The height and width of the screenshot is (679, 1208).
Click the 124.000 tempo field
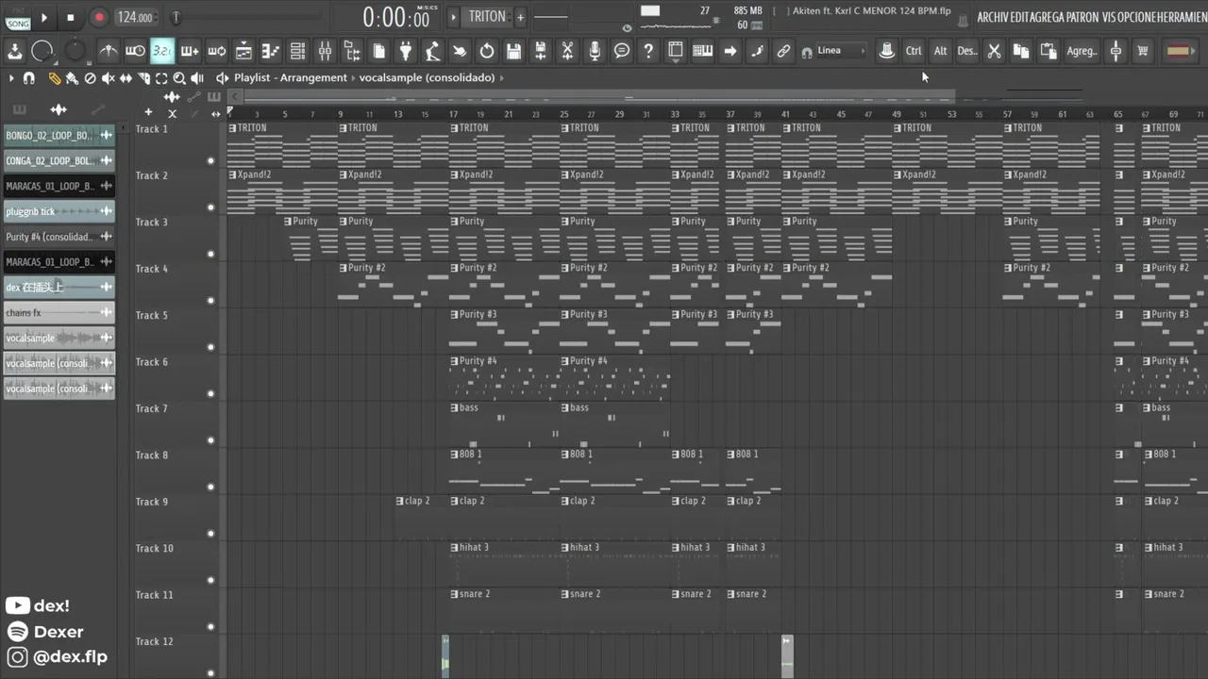(x=135, y=17)
